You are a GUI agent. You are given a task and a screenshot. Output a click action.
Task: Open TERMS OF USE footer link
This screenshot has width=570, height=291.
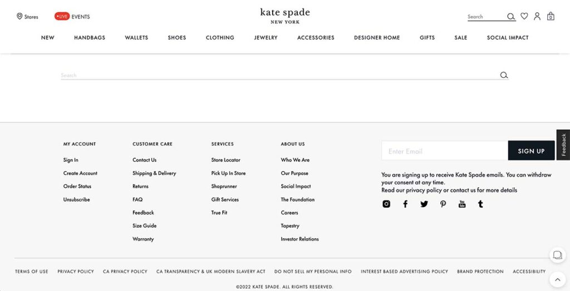tap(32, 272)
